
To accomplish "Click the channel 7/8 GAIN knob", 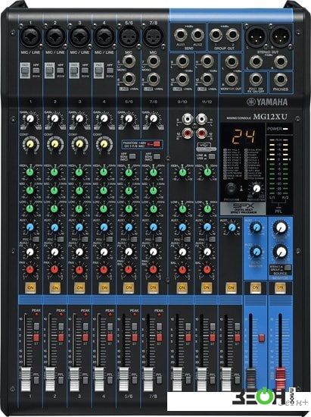I will pos(153,118).
